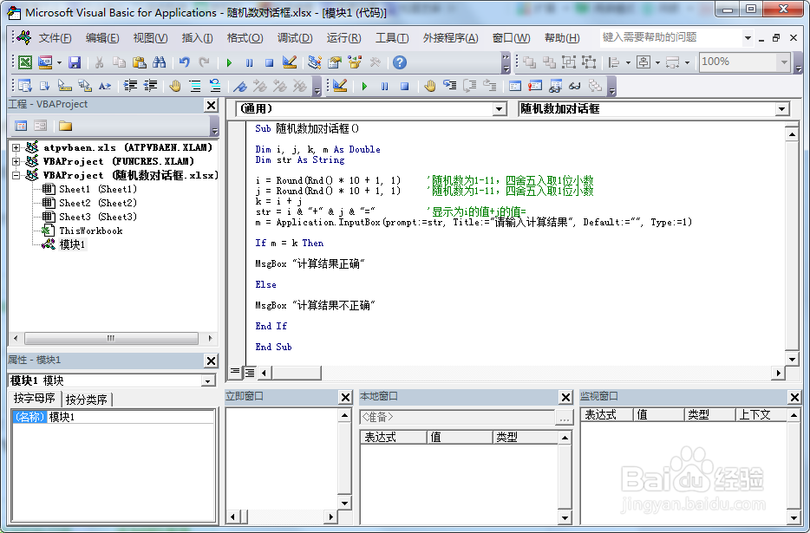810x533 pixels.
Task: Switch to Procedure View at code window bottom
Action: click(x=235, y=372)
